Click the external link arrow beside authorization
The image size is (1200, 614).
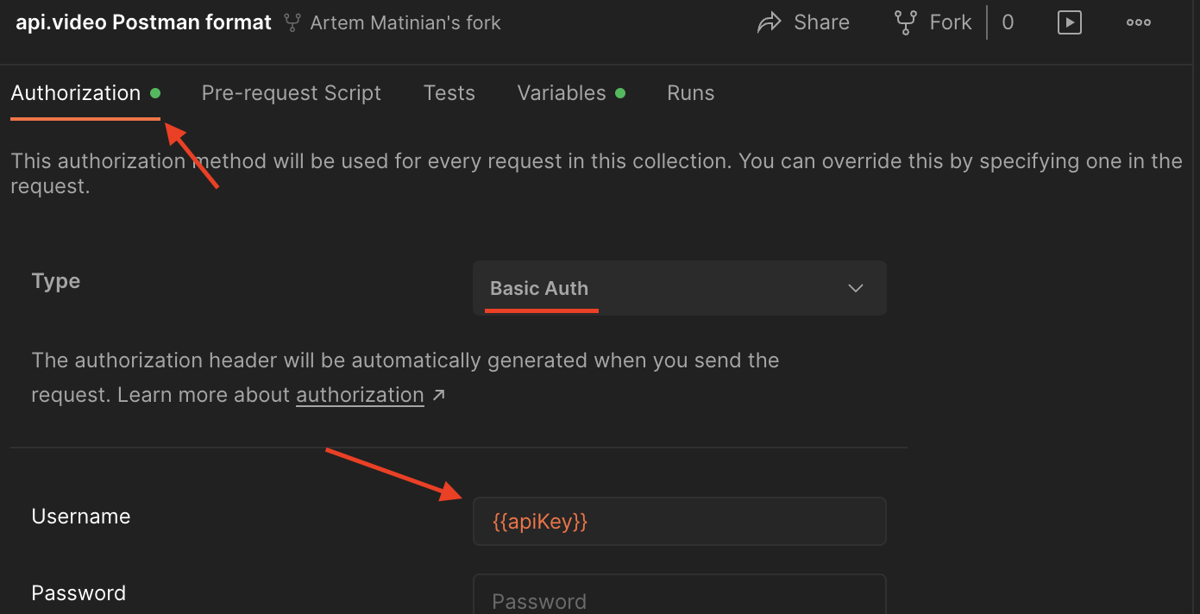438,394
